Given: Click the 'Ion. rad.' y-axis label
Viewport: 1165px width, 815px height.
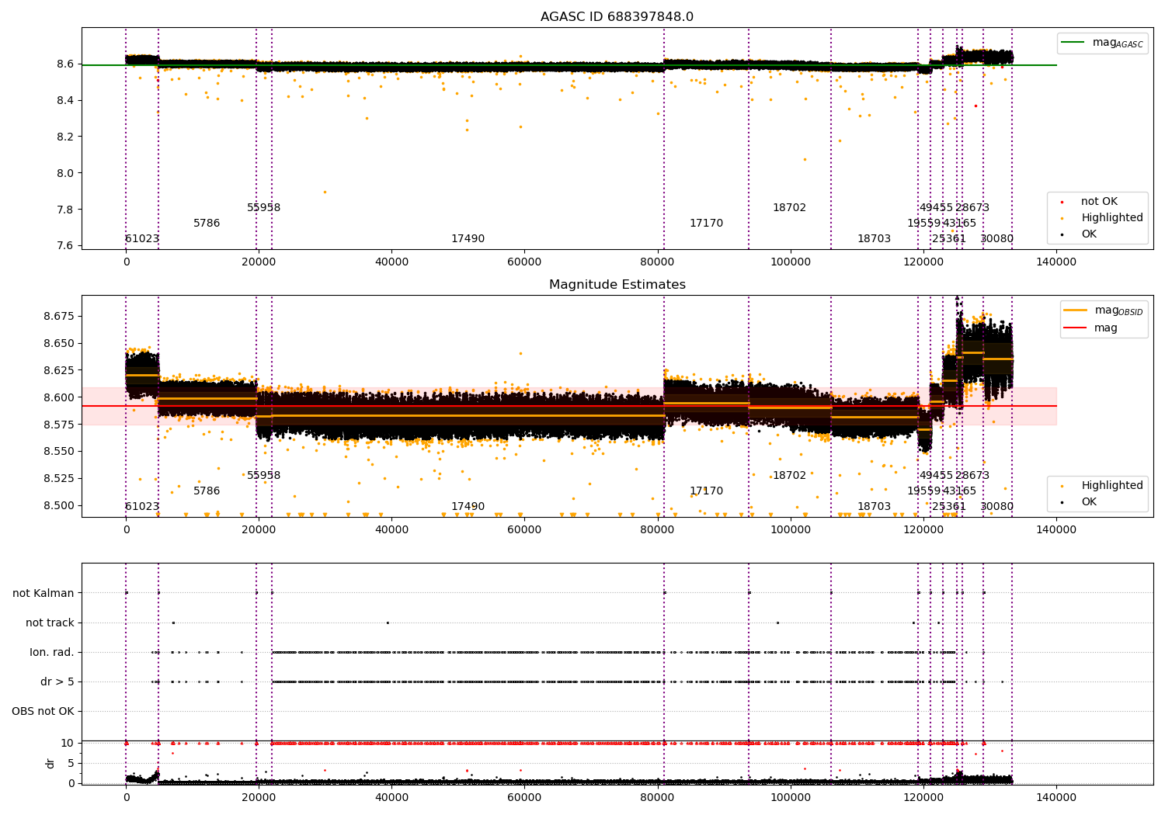Looking at the screenshot, I should tap(52, 653).
